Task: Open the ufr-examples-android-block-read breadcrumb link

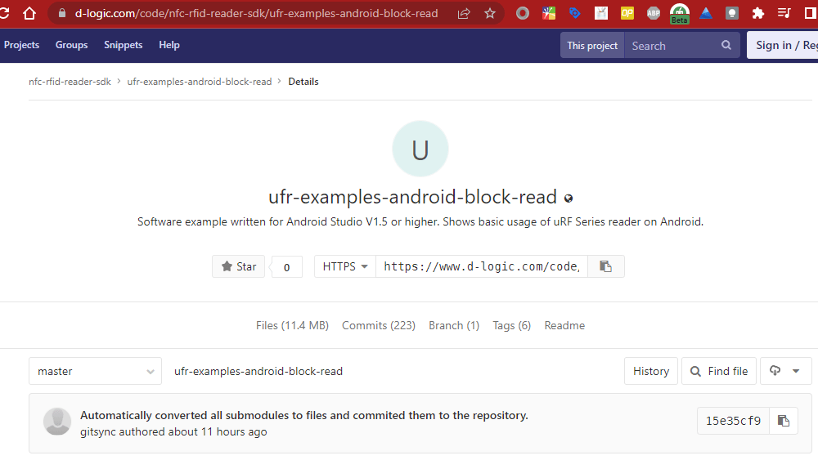Action: pyautogui.click(x=200, y=82)
